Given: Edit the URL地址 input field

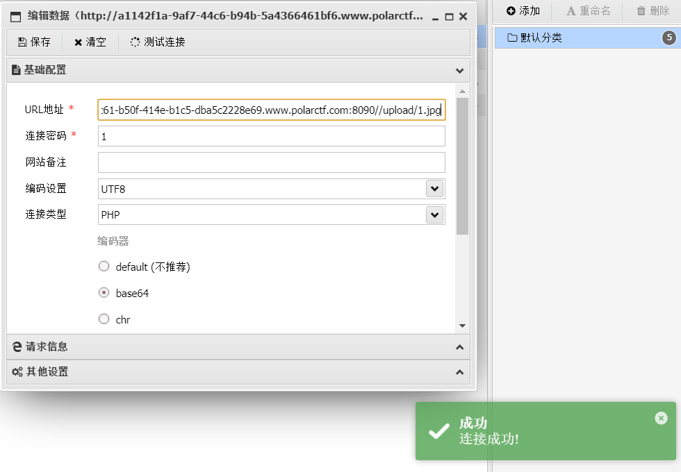Looking at the screenshot, I should [272, 110].
